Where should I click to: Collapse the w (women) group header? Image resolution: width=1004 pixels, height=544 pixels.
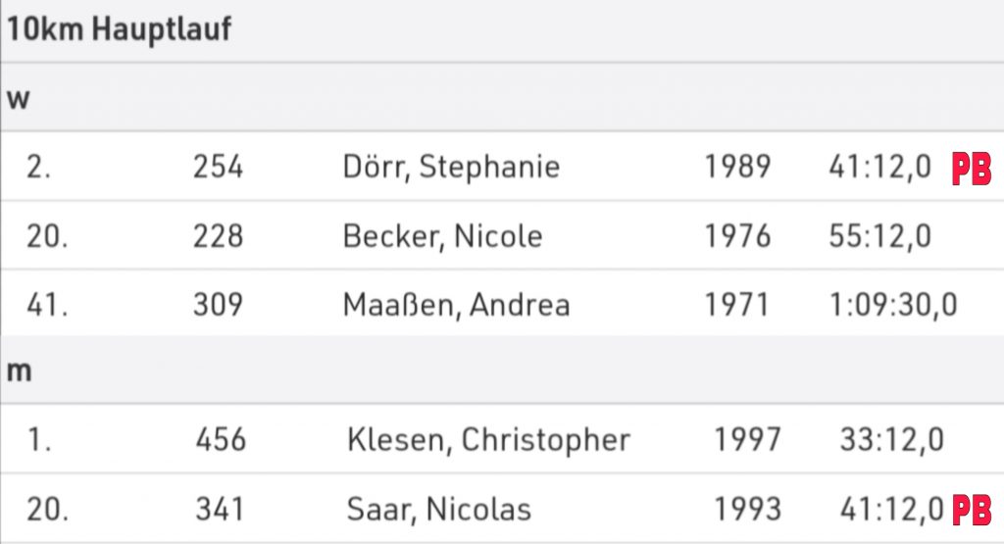pyautogui.click(x=17, y=98)
